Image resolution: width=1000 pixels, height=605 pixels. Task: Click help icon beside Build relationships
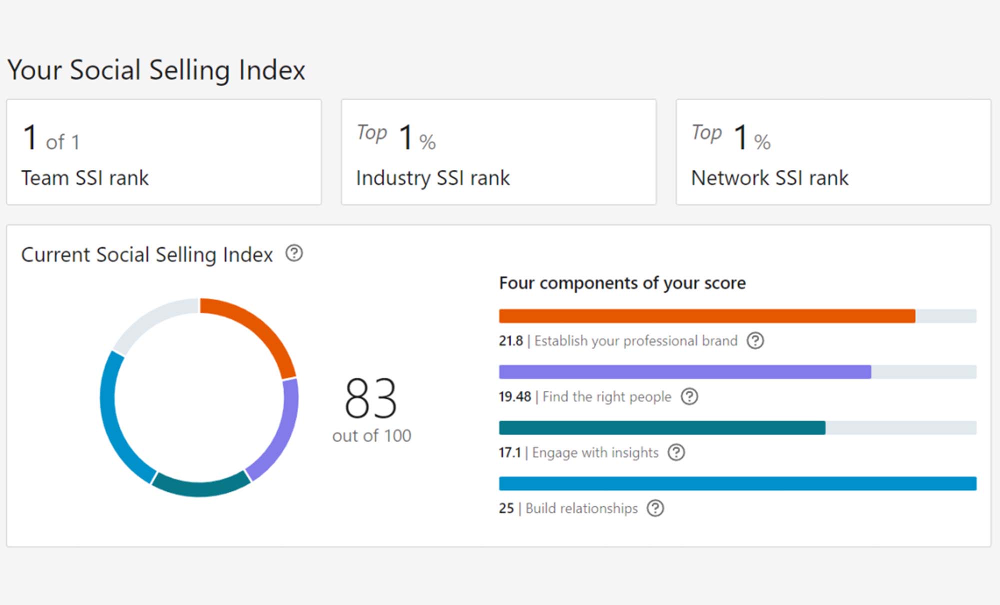pos(655,508)
